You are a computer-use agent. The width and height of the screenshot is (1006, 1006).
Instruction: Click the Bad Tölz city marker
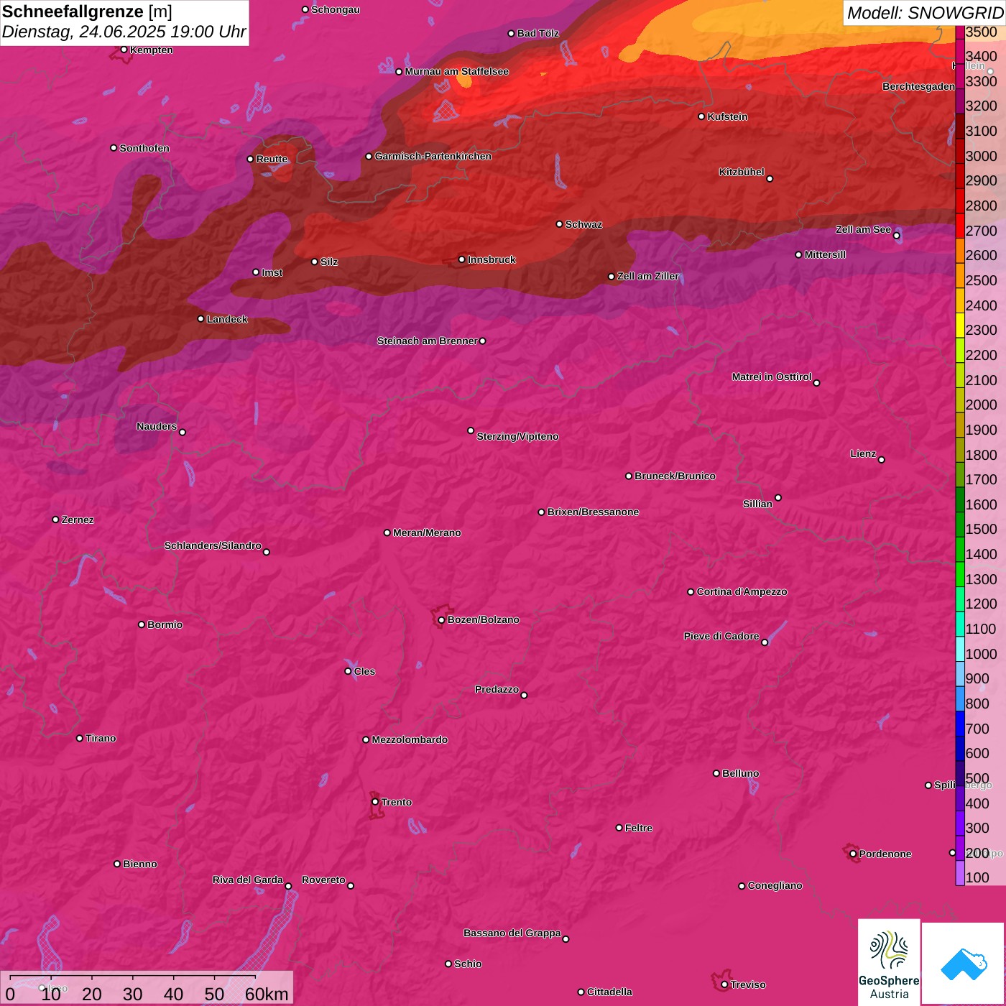(x=512, y=34)
